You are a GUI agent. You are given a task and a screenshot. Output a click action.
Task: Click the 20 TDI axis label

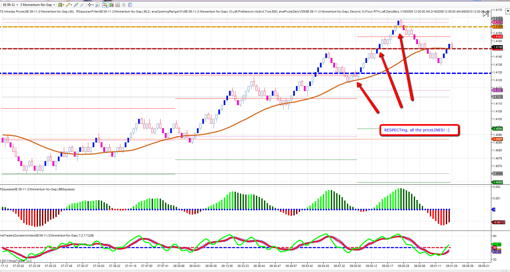tap(495, 259)
